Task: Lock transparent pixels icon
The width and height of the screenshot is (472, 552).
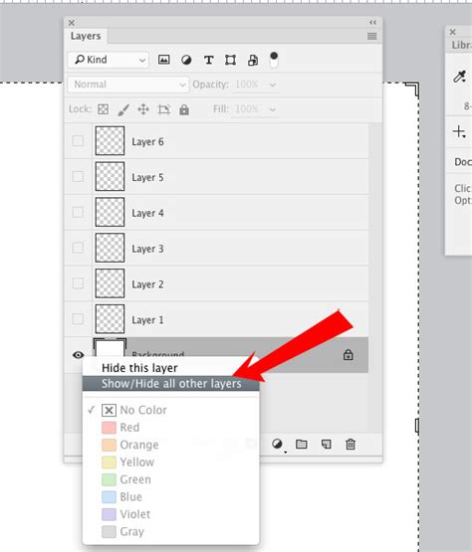Action: click(103, 109)
